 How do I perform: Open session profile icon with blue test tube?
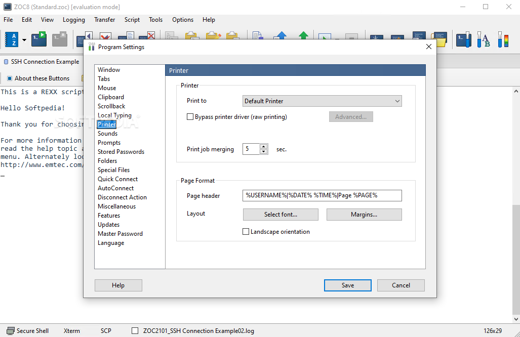pyautogui.click(x=464, y=40)
